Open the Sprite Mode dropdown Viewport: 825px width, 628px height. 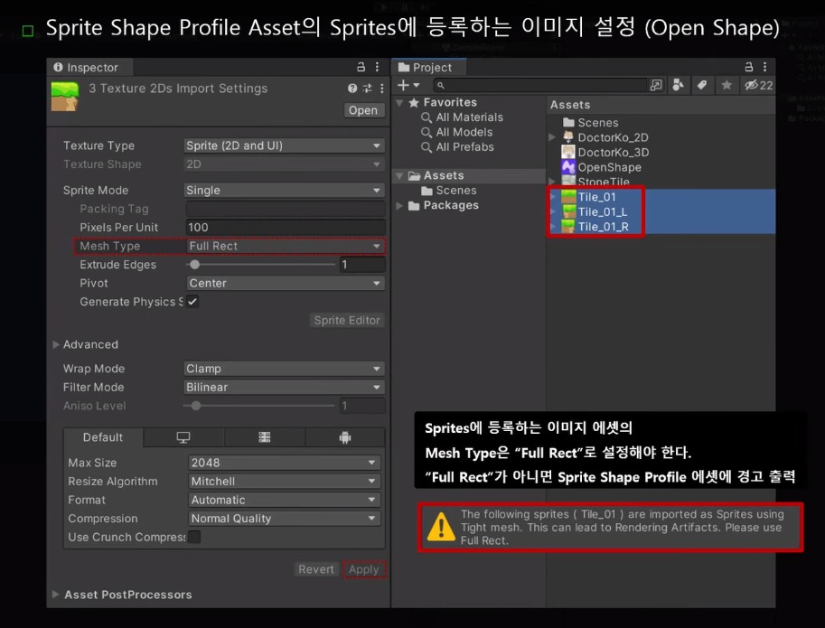[x=284, y=190]
